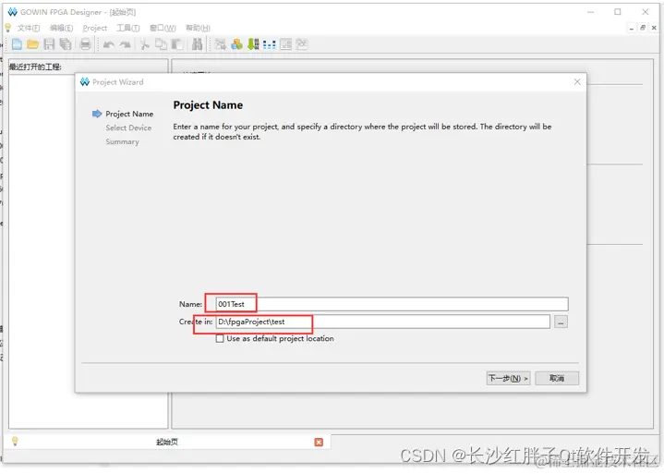Screen dimensions: 664x474
Task: Click the green arrow Programmer icon
Action: pyautogui.click(x=253, y=44)
